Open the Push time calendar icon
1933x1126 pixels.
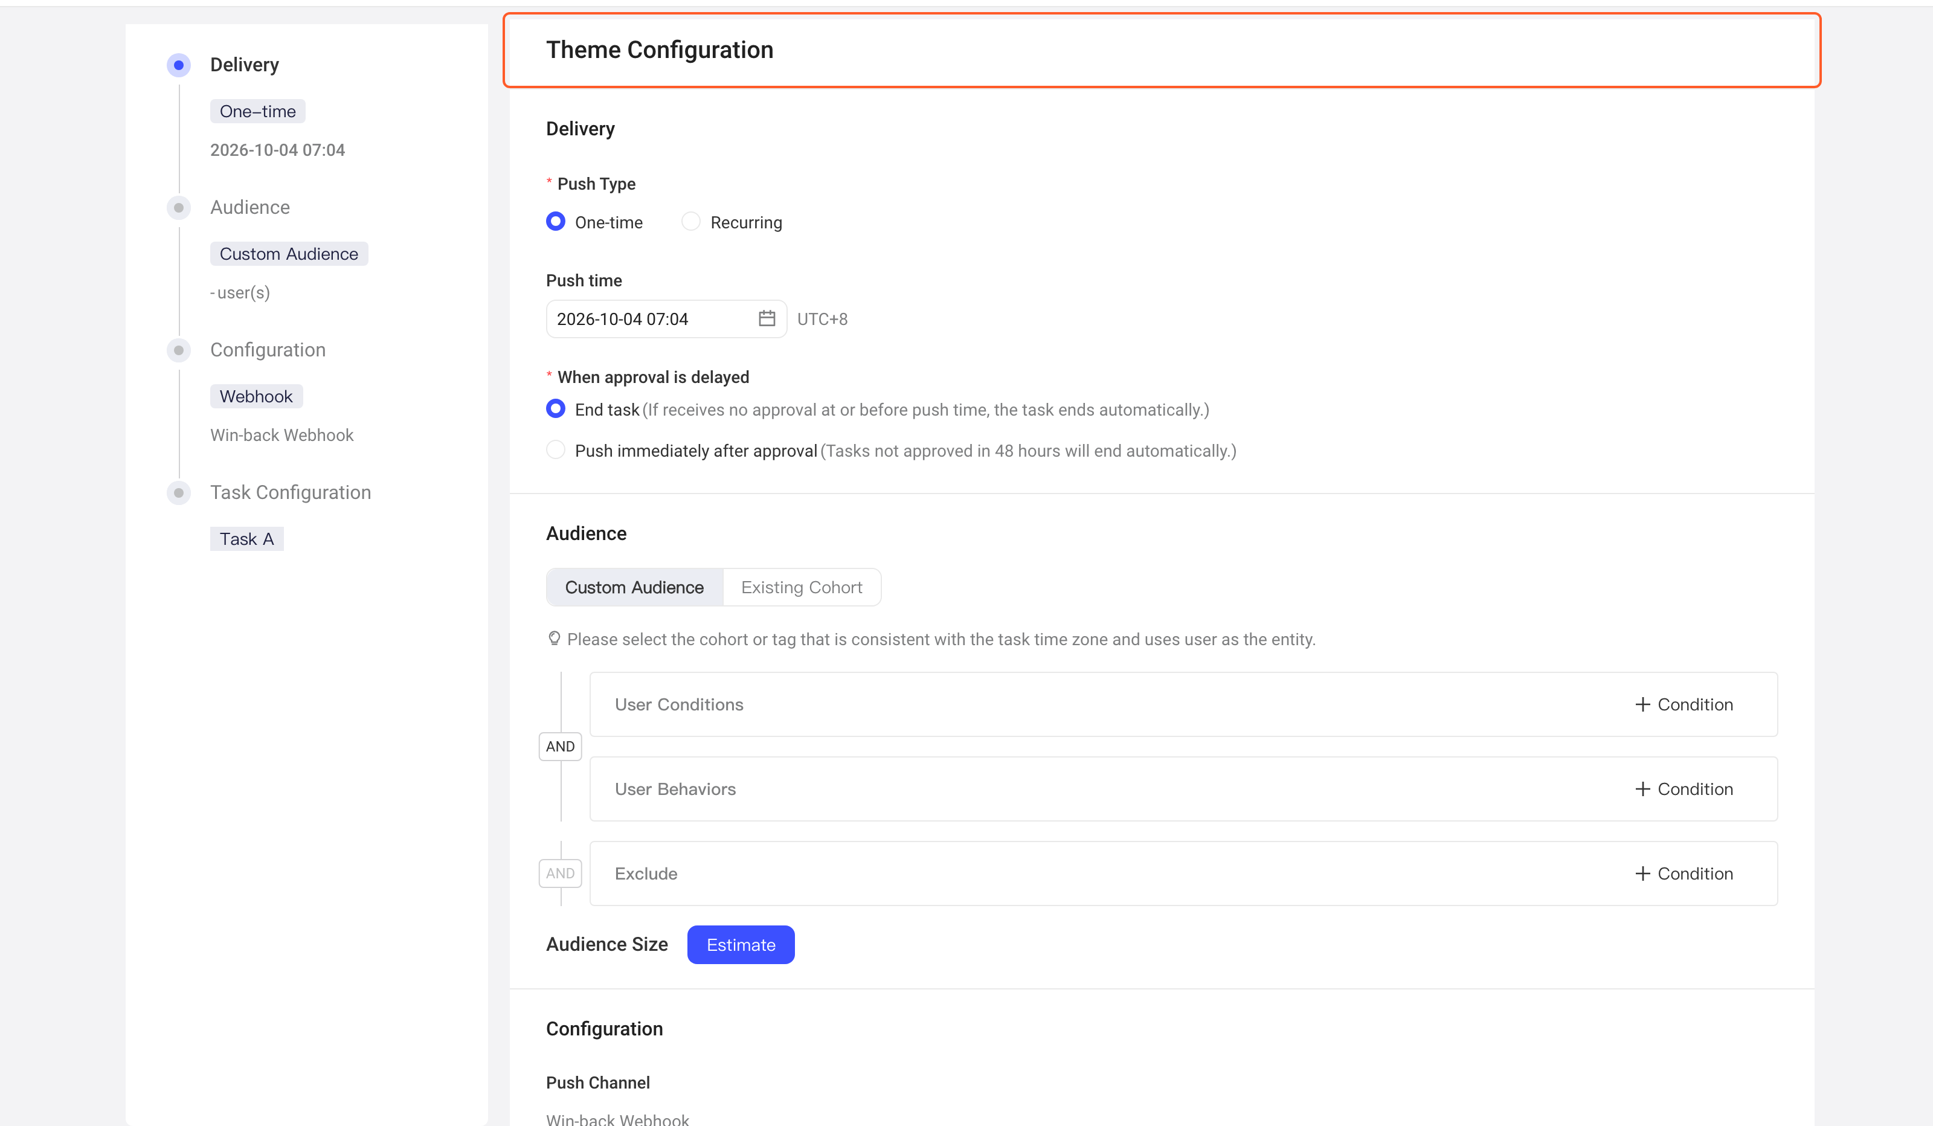[767, 318]
